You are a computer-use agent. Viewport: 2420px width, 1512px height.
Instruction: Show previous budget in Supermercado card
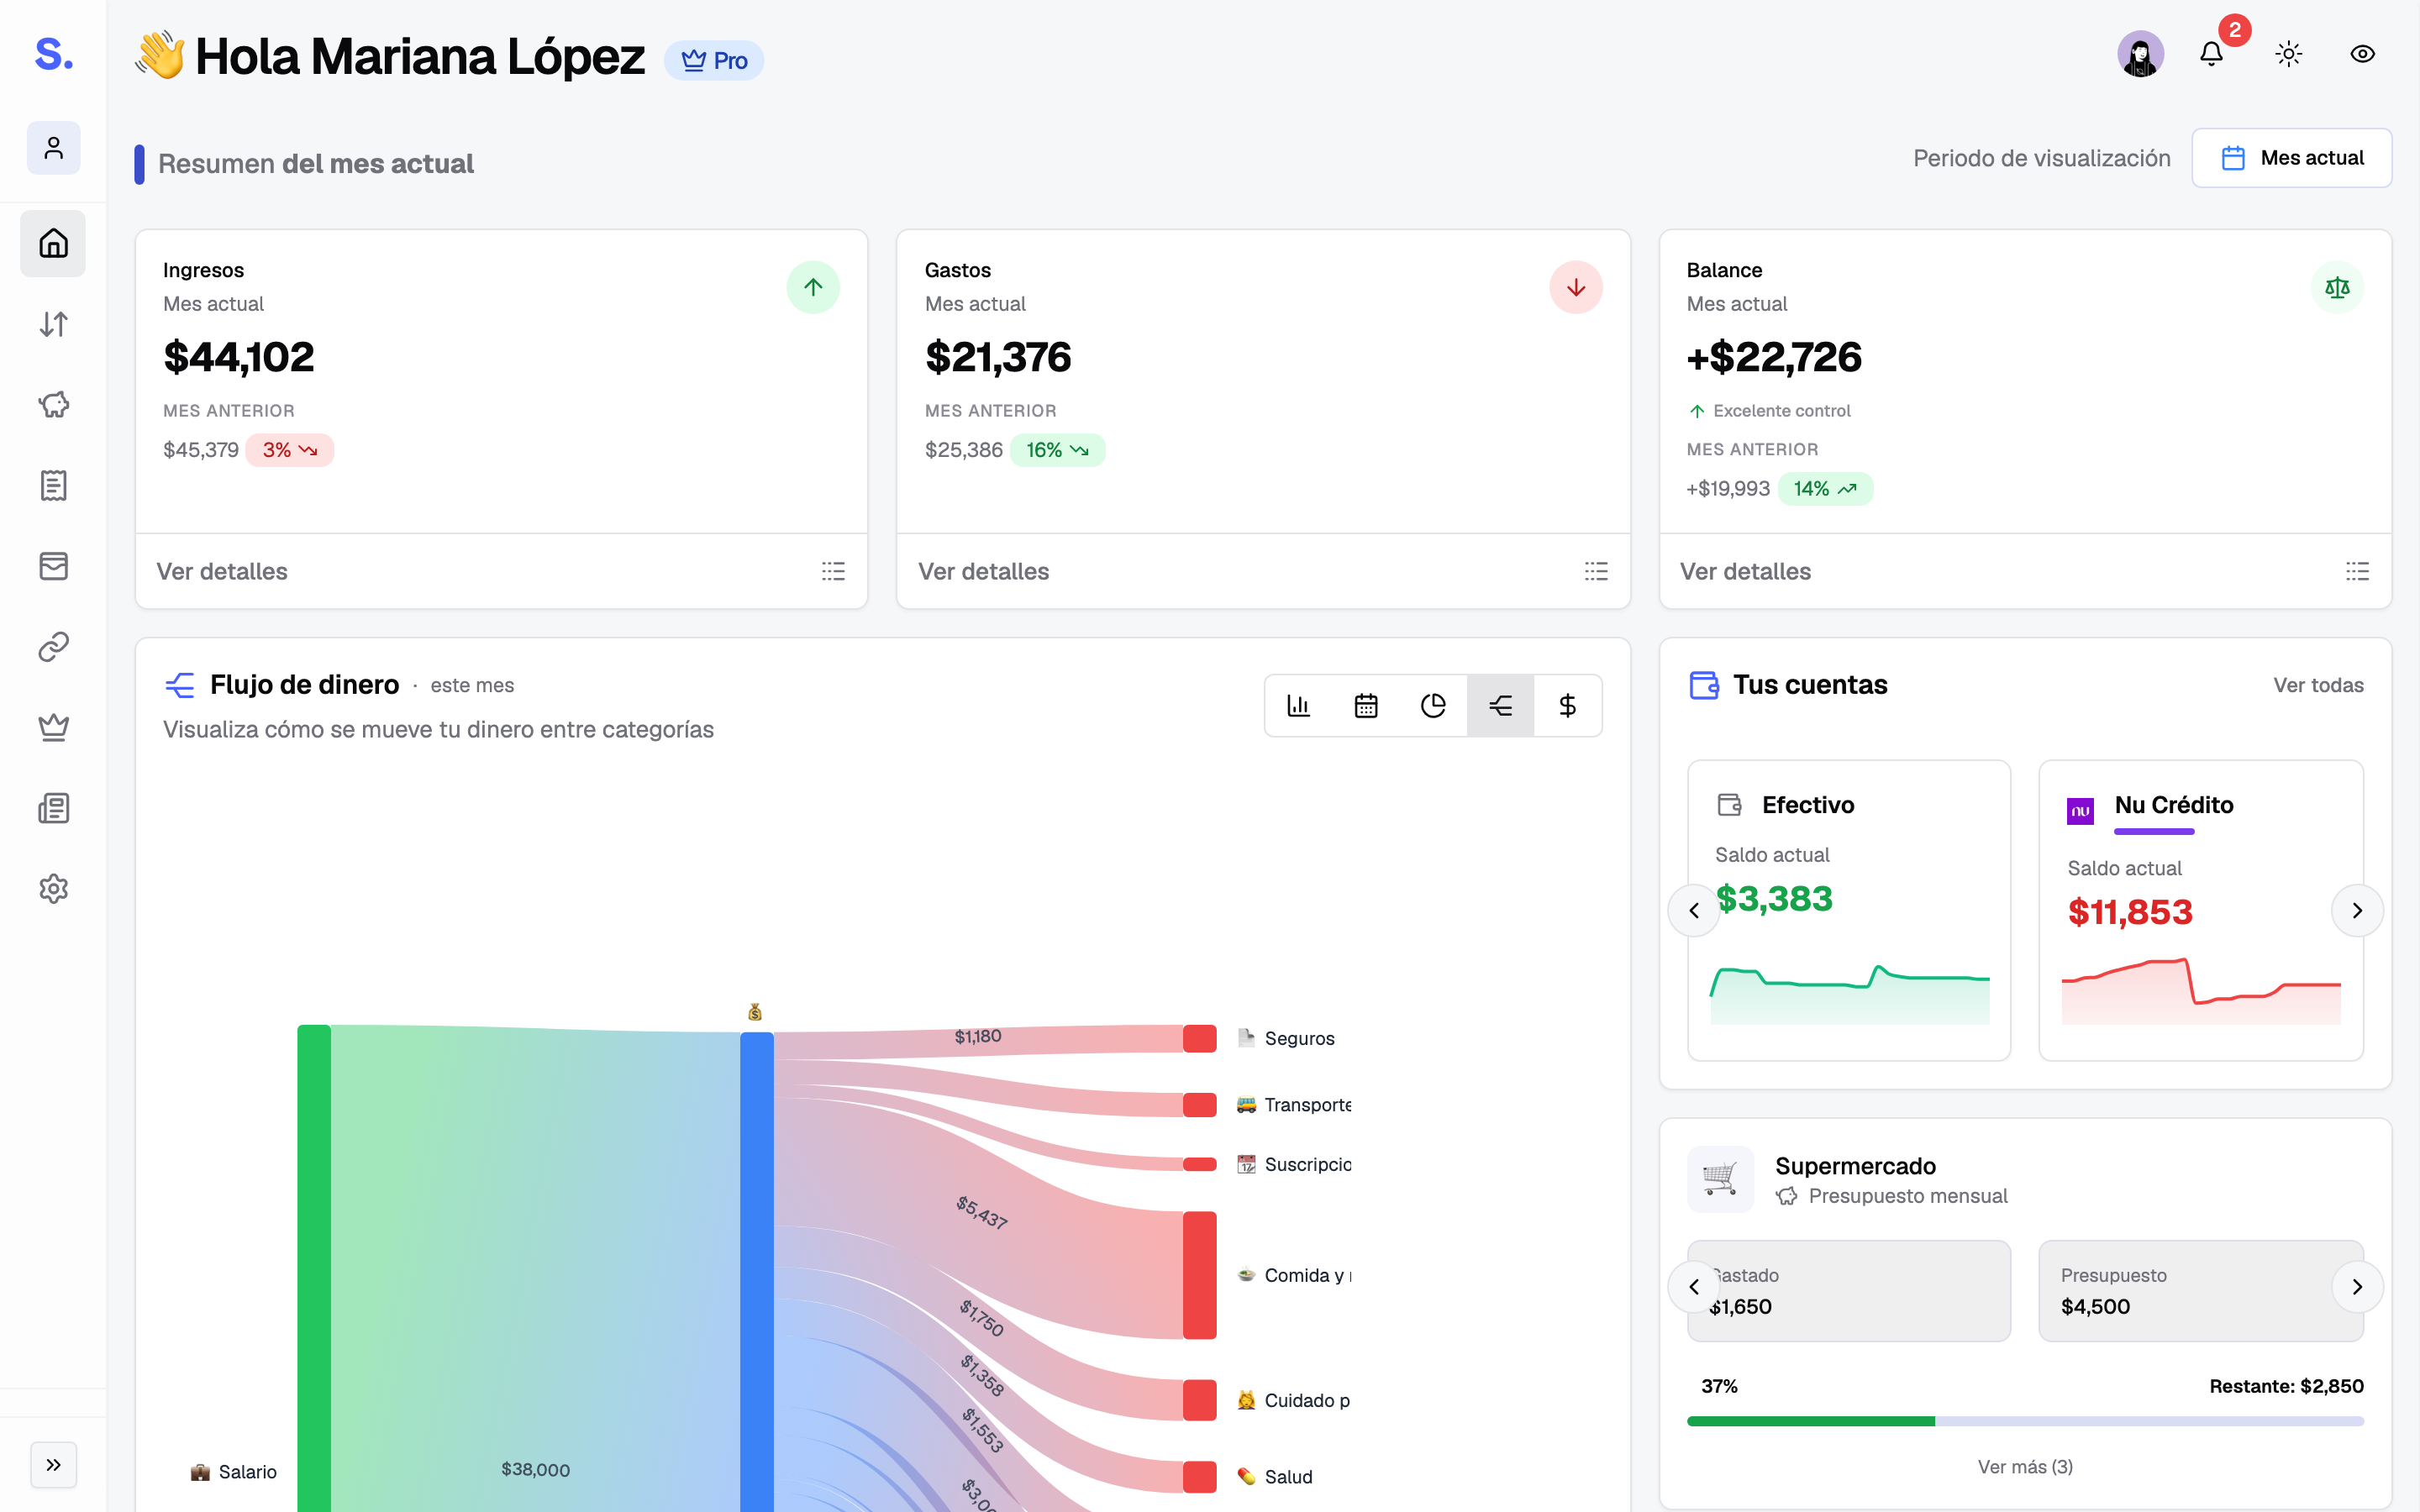coord(1694,1287)
